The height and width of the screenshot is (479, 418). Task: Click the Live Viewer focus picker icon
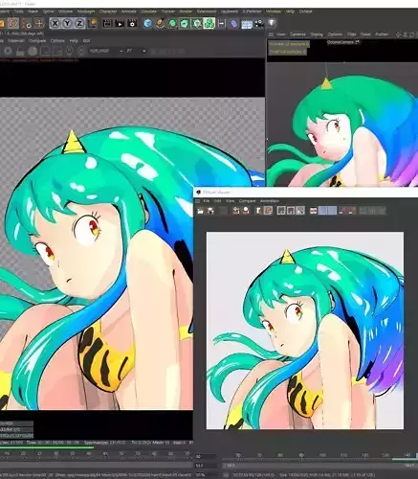69,51
